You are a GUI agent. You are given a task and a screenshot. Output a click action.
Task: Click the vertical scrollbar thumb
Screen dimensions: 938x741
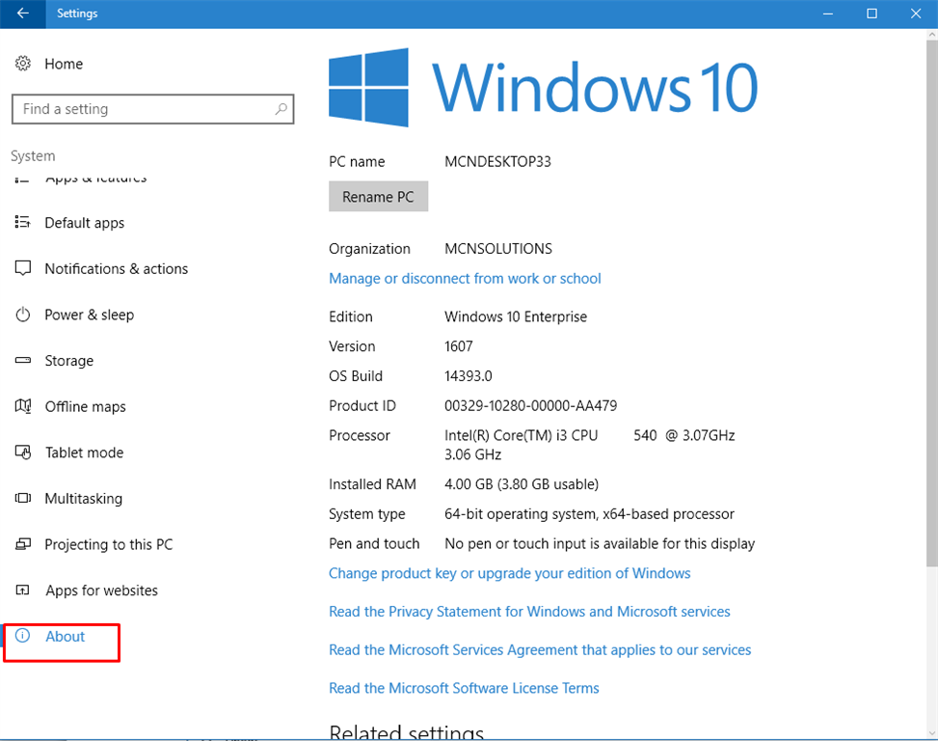point(931,303)
